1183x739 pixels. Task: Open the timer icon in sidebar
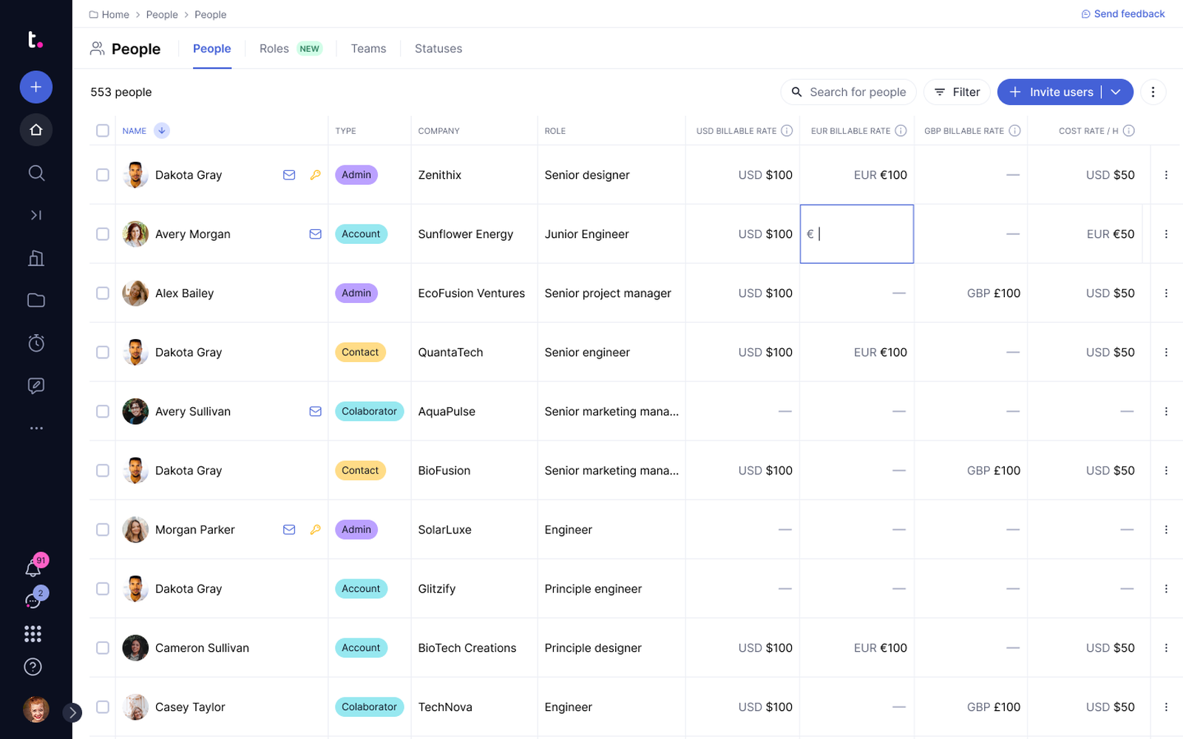[35, 343]
